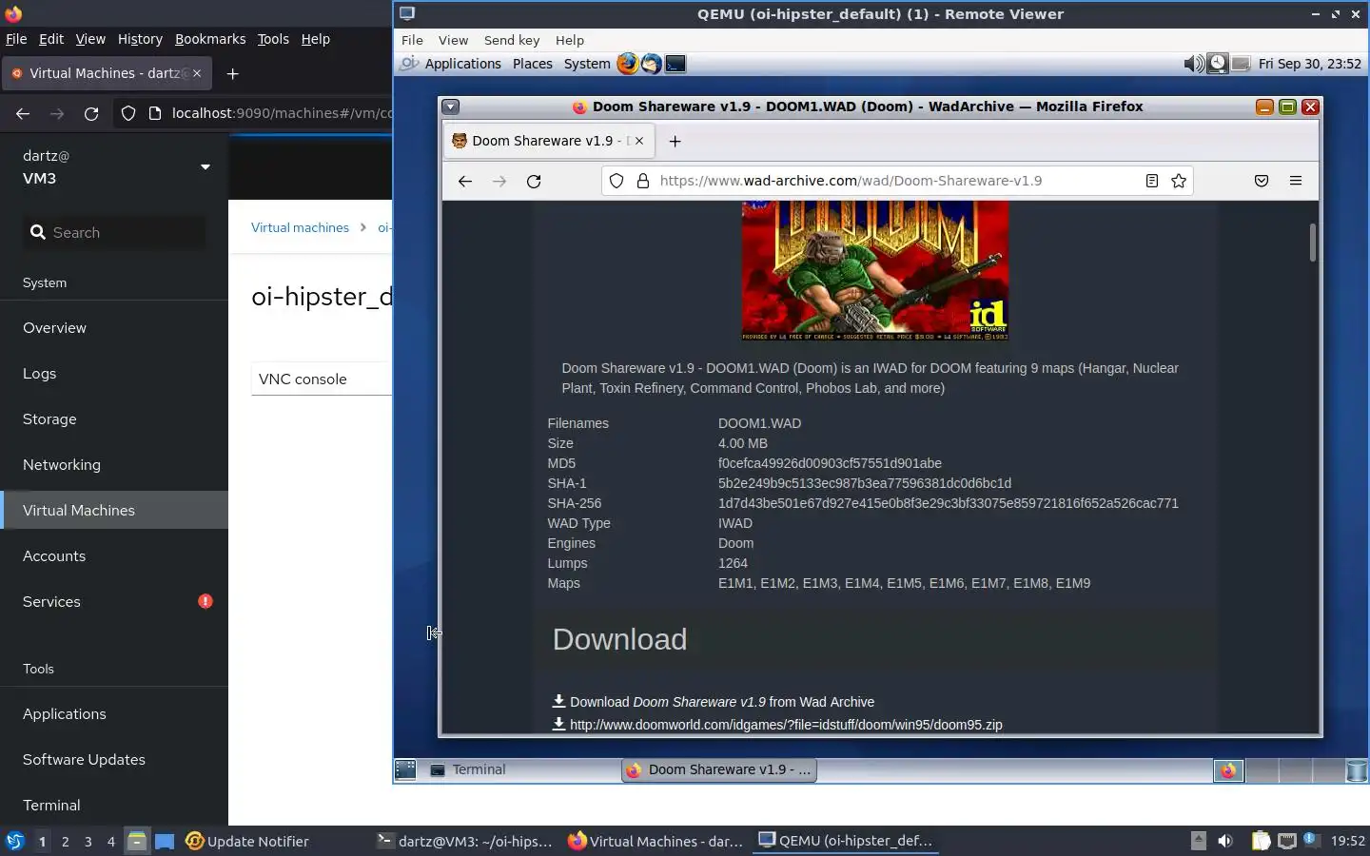Click Doom Shareware v1.9 guest taskbar button
This screenshot has width=1370, height=856.
(719, 769)
